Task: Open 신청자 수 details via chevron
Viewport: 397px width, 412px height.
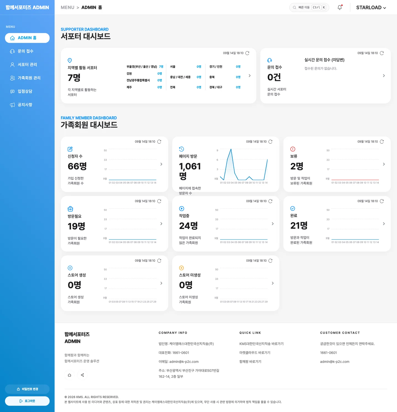Action: pyautogui.click(x=161, y=164)
